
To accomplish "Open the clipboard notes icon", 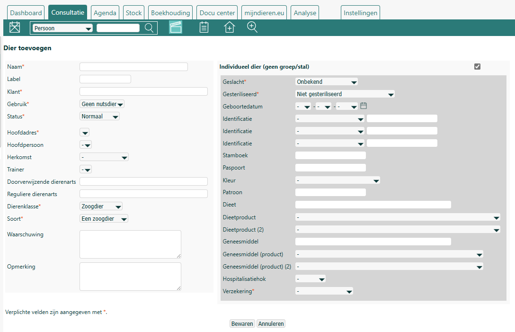I will (204, 27).
